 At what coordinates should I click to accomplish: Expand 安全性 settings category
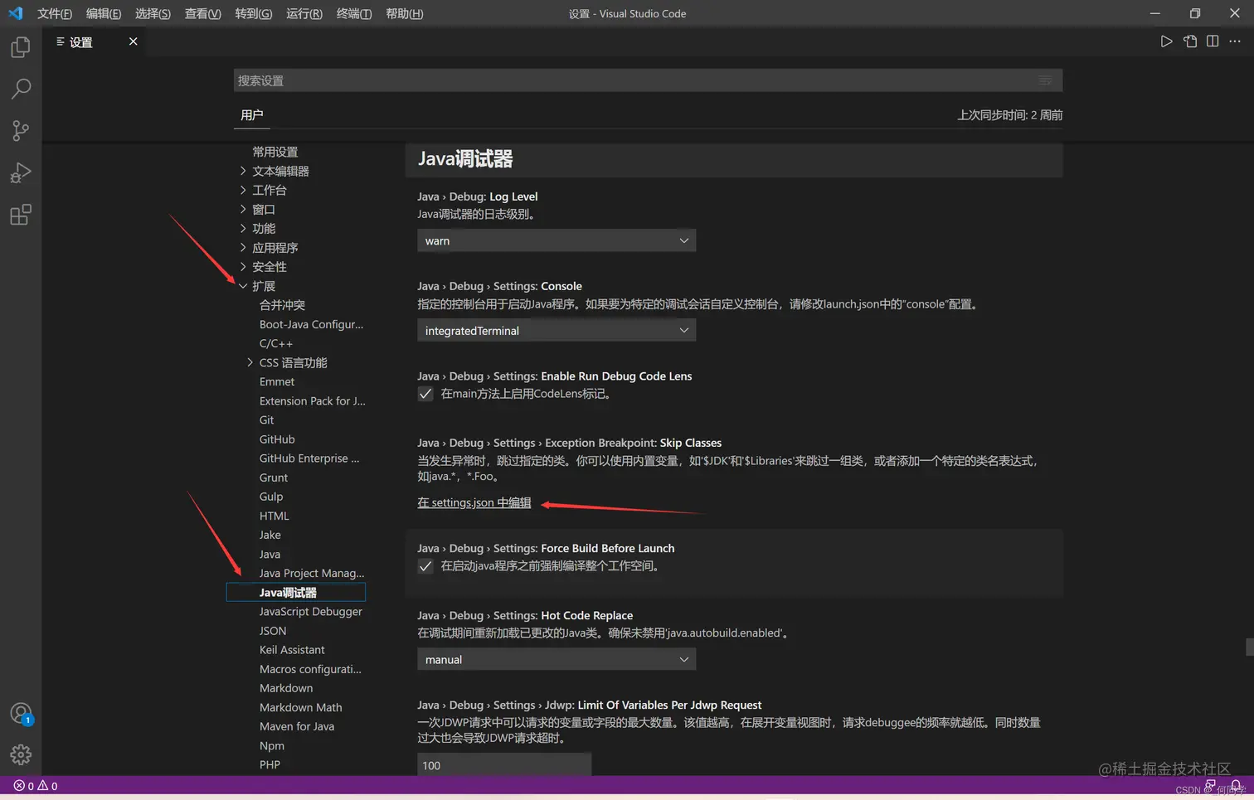click(x=243, y=266)
